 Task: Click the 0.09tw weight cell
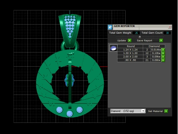click(156, 57)
